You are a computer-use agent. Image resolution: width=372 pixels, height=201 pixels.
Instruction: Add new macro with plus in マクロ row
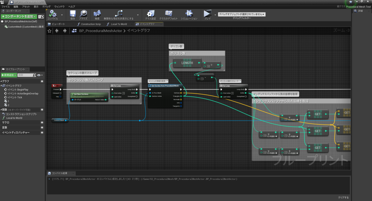pos(42,123)
